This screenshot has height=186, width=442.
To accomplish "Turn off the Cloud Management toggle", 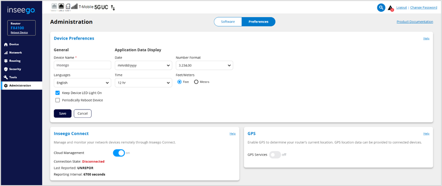I will [x=119, y=153].
